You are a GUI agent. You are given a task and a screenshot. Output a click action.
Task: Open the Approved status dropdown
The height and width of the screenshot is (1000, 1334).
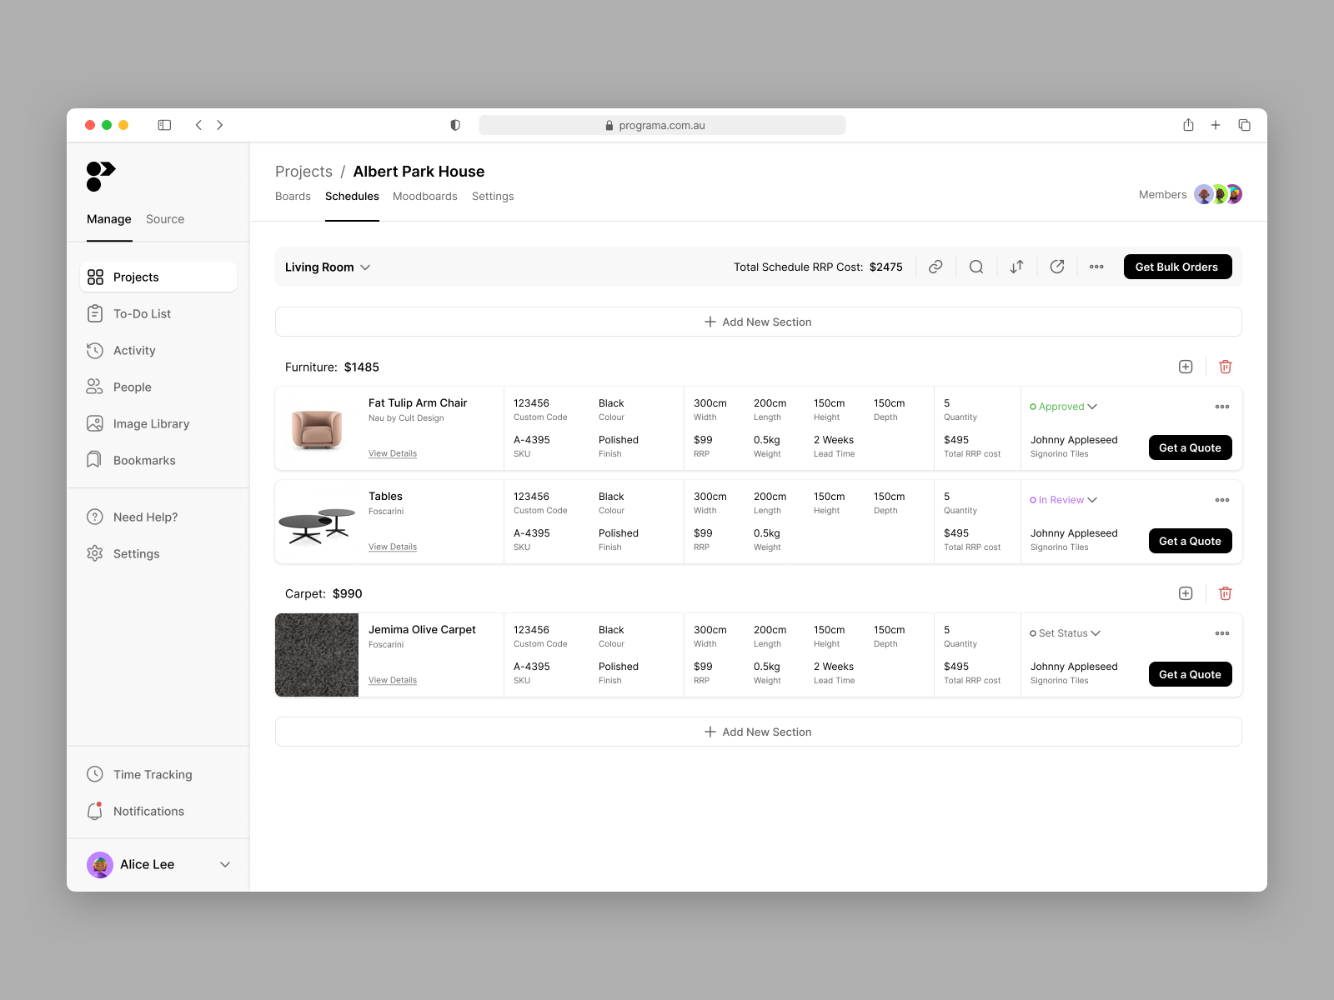coord(1063,407)
